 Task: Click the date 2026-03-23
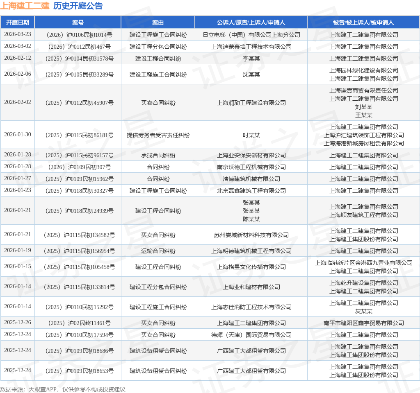(x=17, y=34)
